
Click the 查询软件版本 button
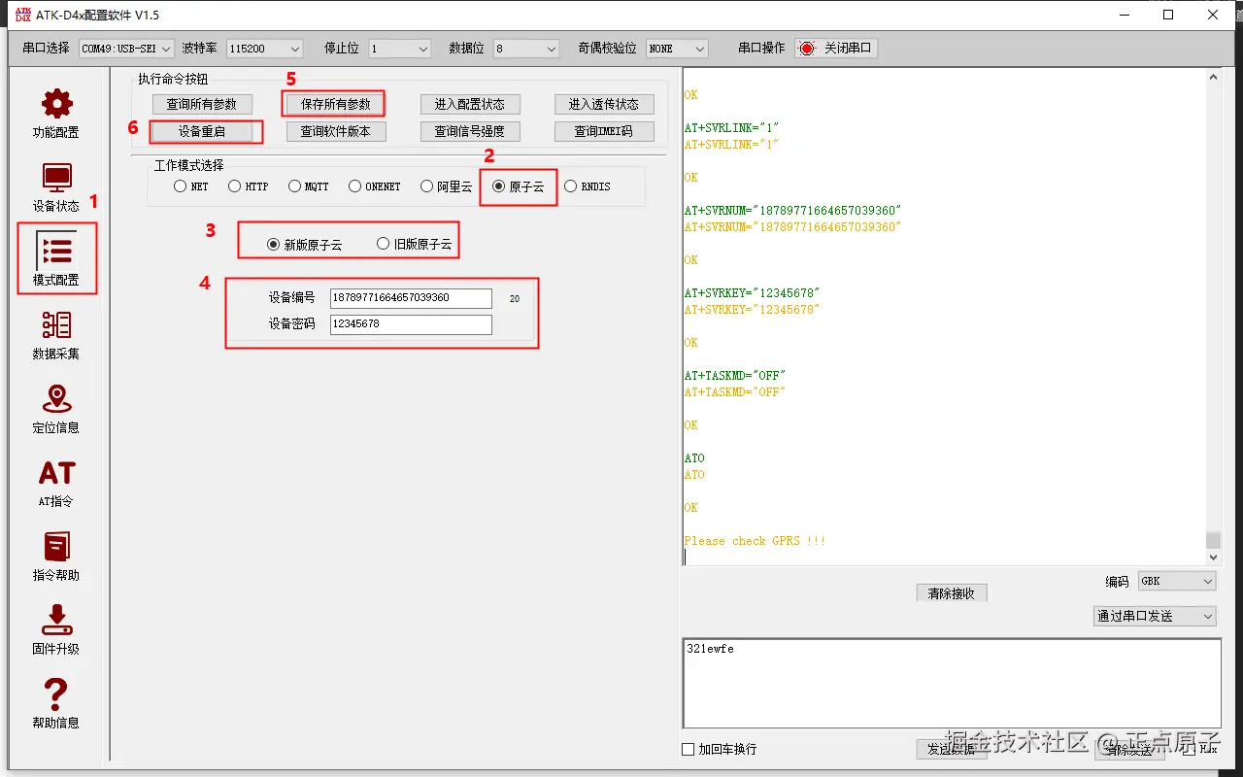point(336,131)
